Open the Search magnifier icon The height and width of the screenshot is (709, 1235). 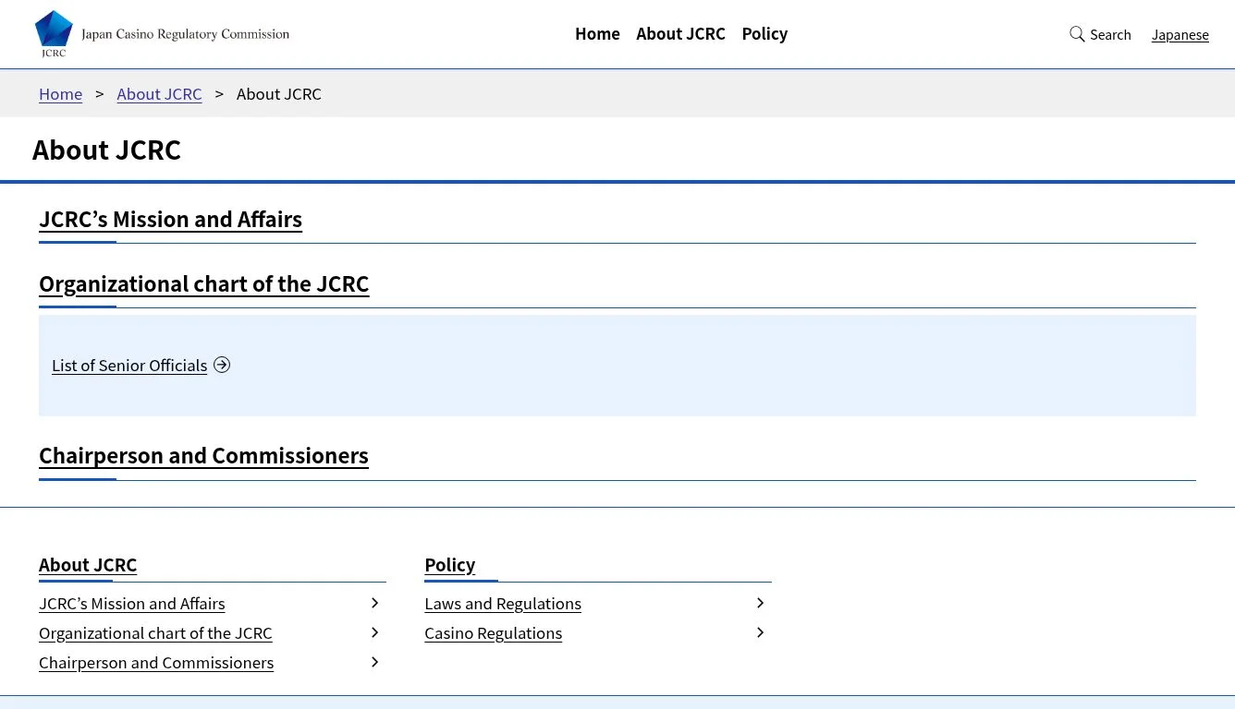click(x=1077, y=33)
